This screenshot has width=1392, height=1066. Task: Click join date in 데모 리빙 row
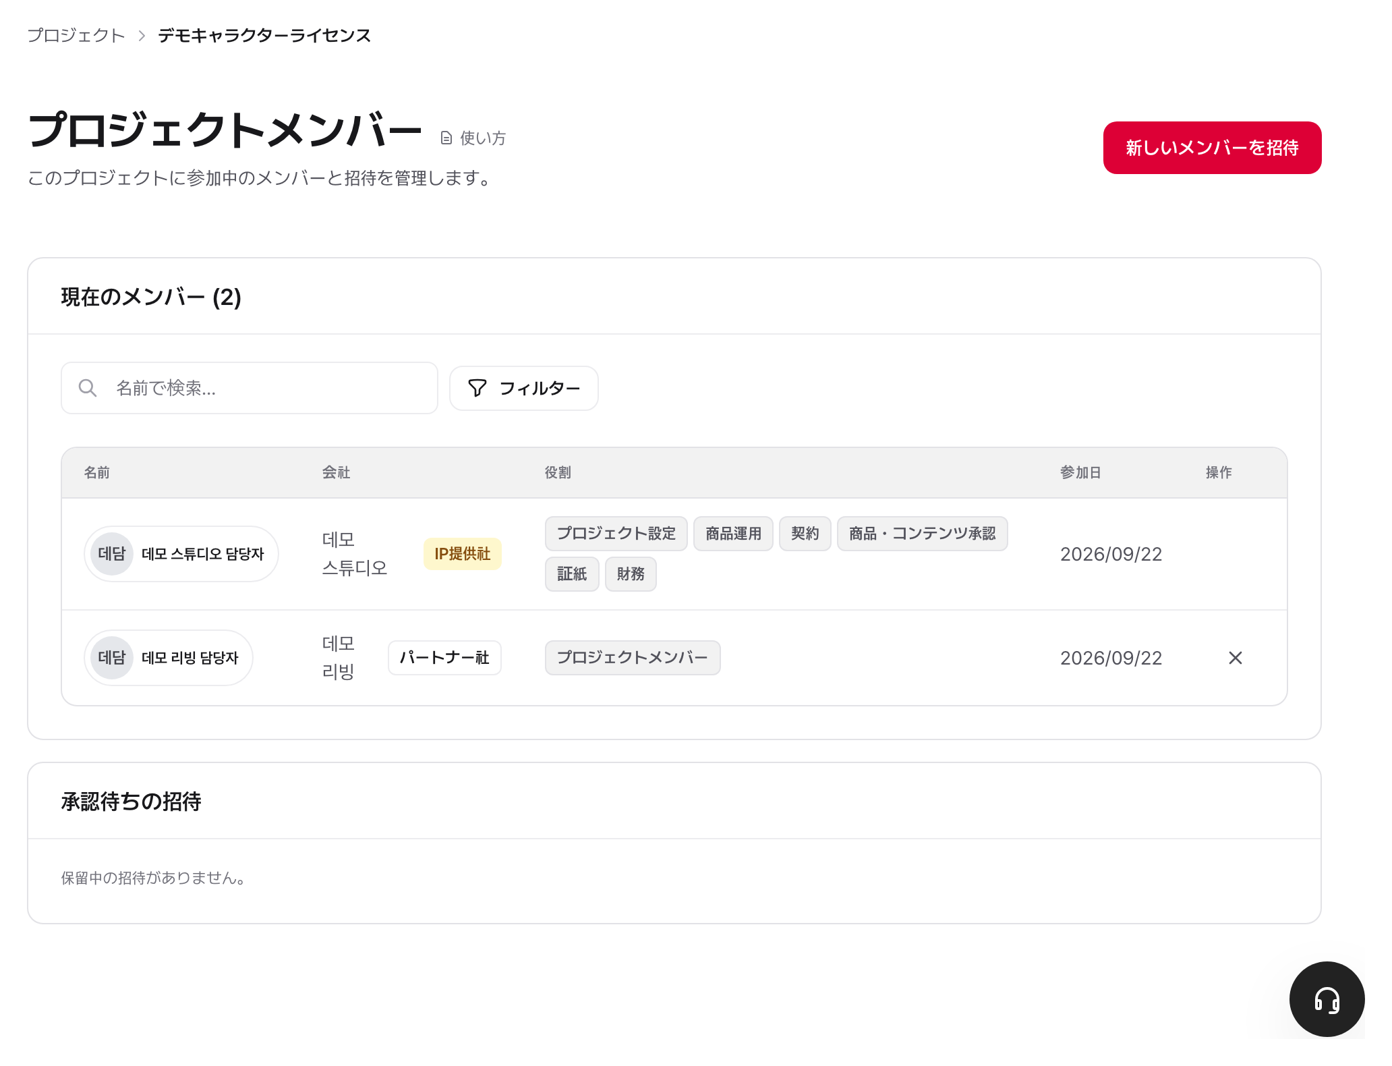coord(1111,658)
